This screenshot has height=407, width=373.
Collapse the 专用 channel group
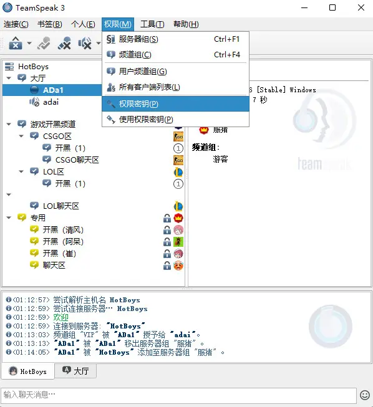[9, 218]
